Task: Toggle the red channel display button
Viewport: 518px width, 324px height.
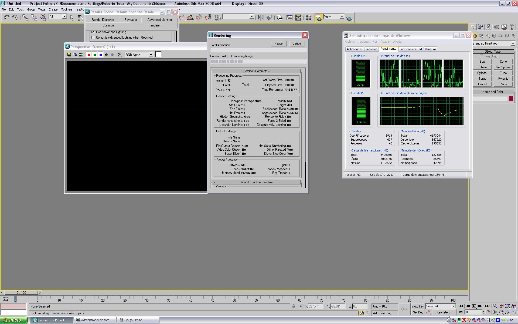Action: coord(89,55)
